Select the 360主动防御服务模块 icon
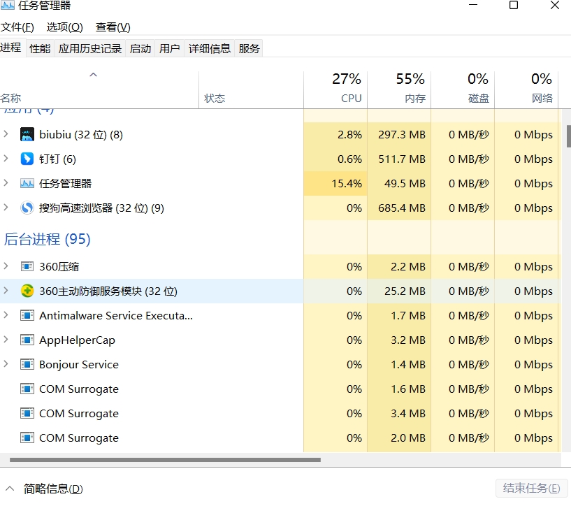 27,291
